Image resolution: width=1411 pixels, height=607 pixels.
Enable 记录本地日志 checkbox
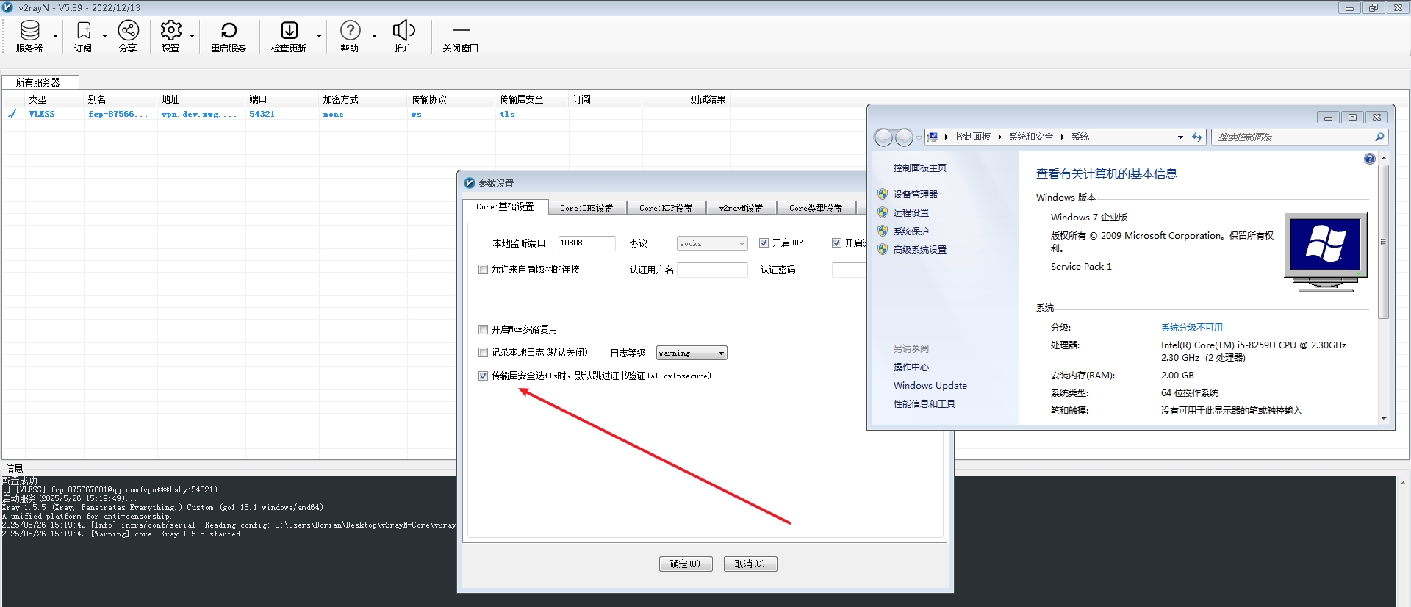483,352
